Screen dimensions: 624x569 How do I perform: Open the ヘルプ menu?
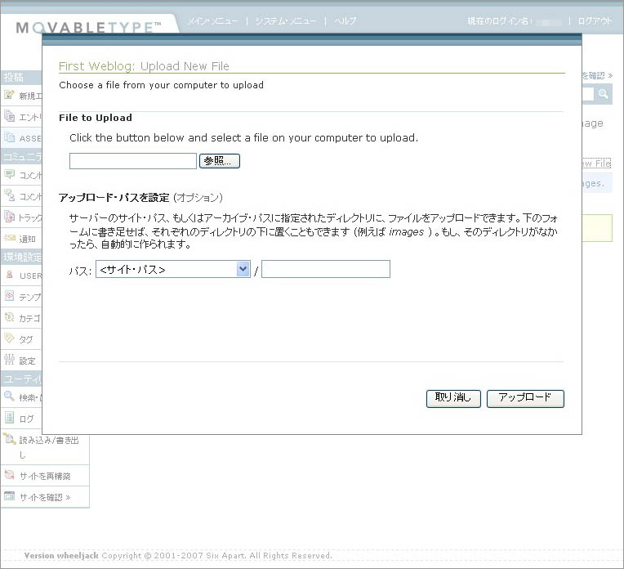click(345, 20)
